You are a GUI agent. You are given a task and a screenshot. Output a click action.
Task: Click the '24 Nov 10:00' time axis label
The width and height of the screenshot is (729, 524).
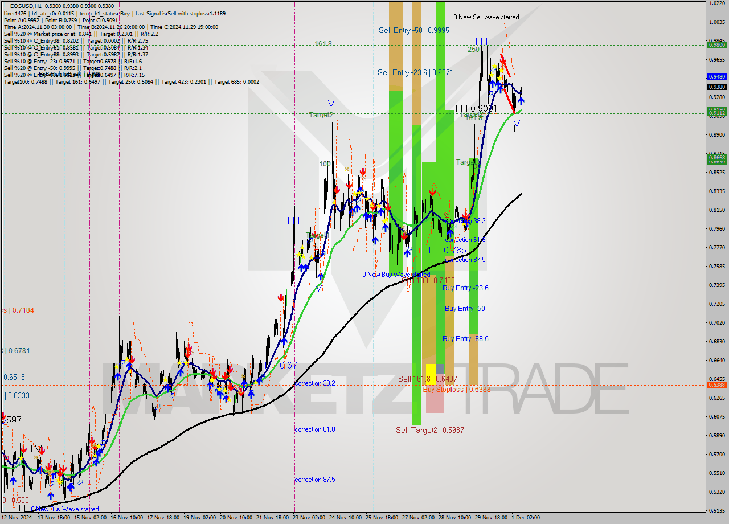click(x=345, y=518)
